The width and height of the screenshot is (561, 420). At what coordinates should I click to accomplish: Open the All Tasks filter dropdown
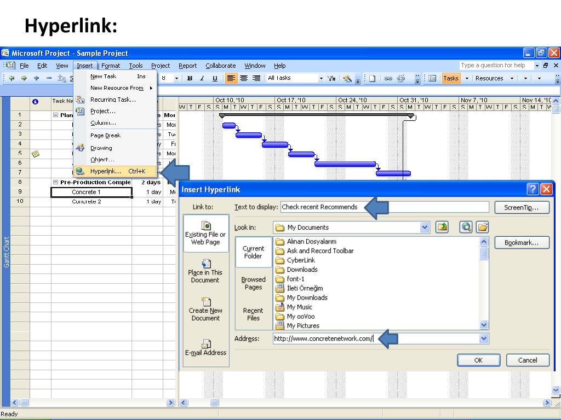(x=321, y=78)
